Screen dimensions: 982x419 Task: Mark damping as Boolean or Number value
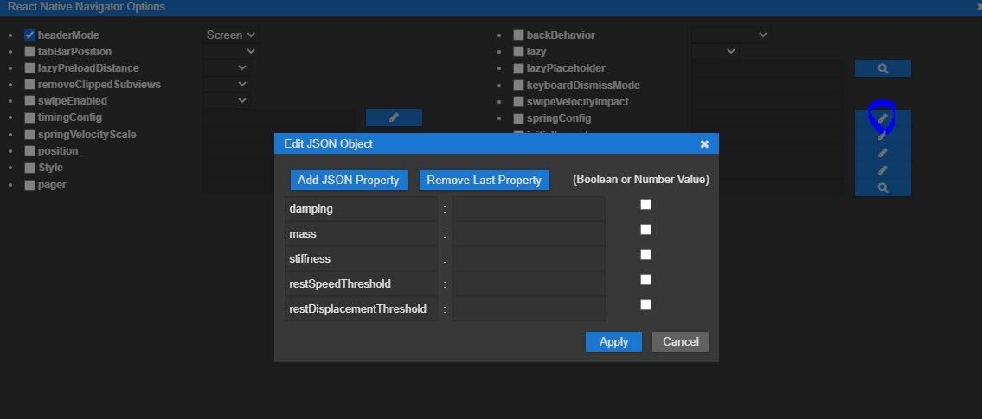point(645,205)
